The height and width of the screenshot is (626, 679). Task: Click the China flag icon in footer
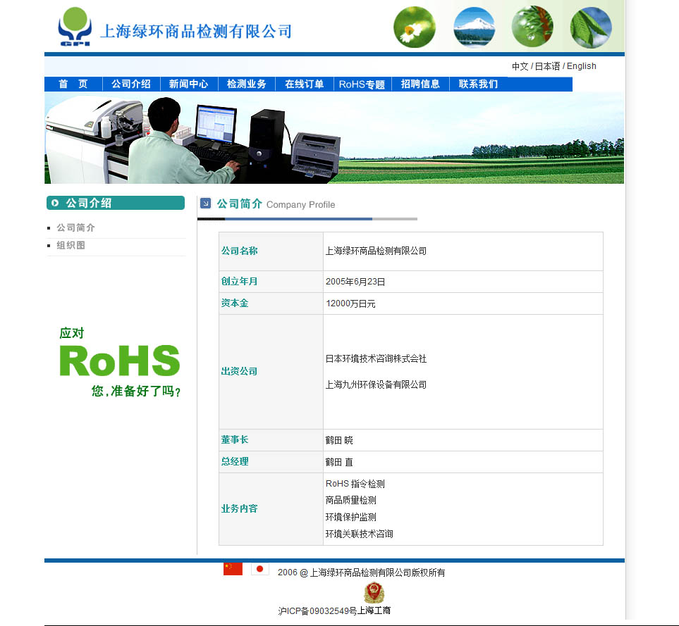coord(233,569)
